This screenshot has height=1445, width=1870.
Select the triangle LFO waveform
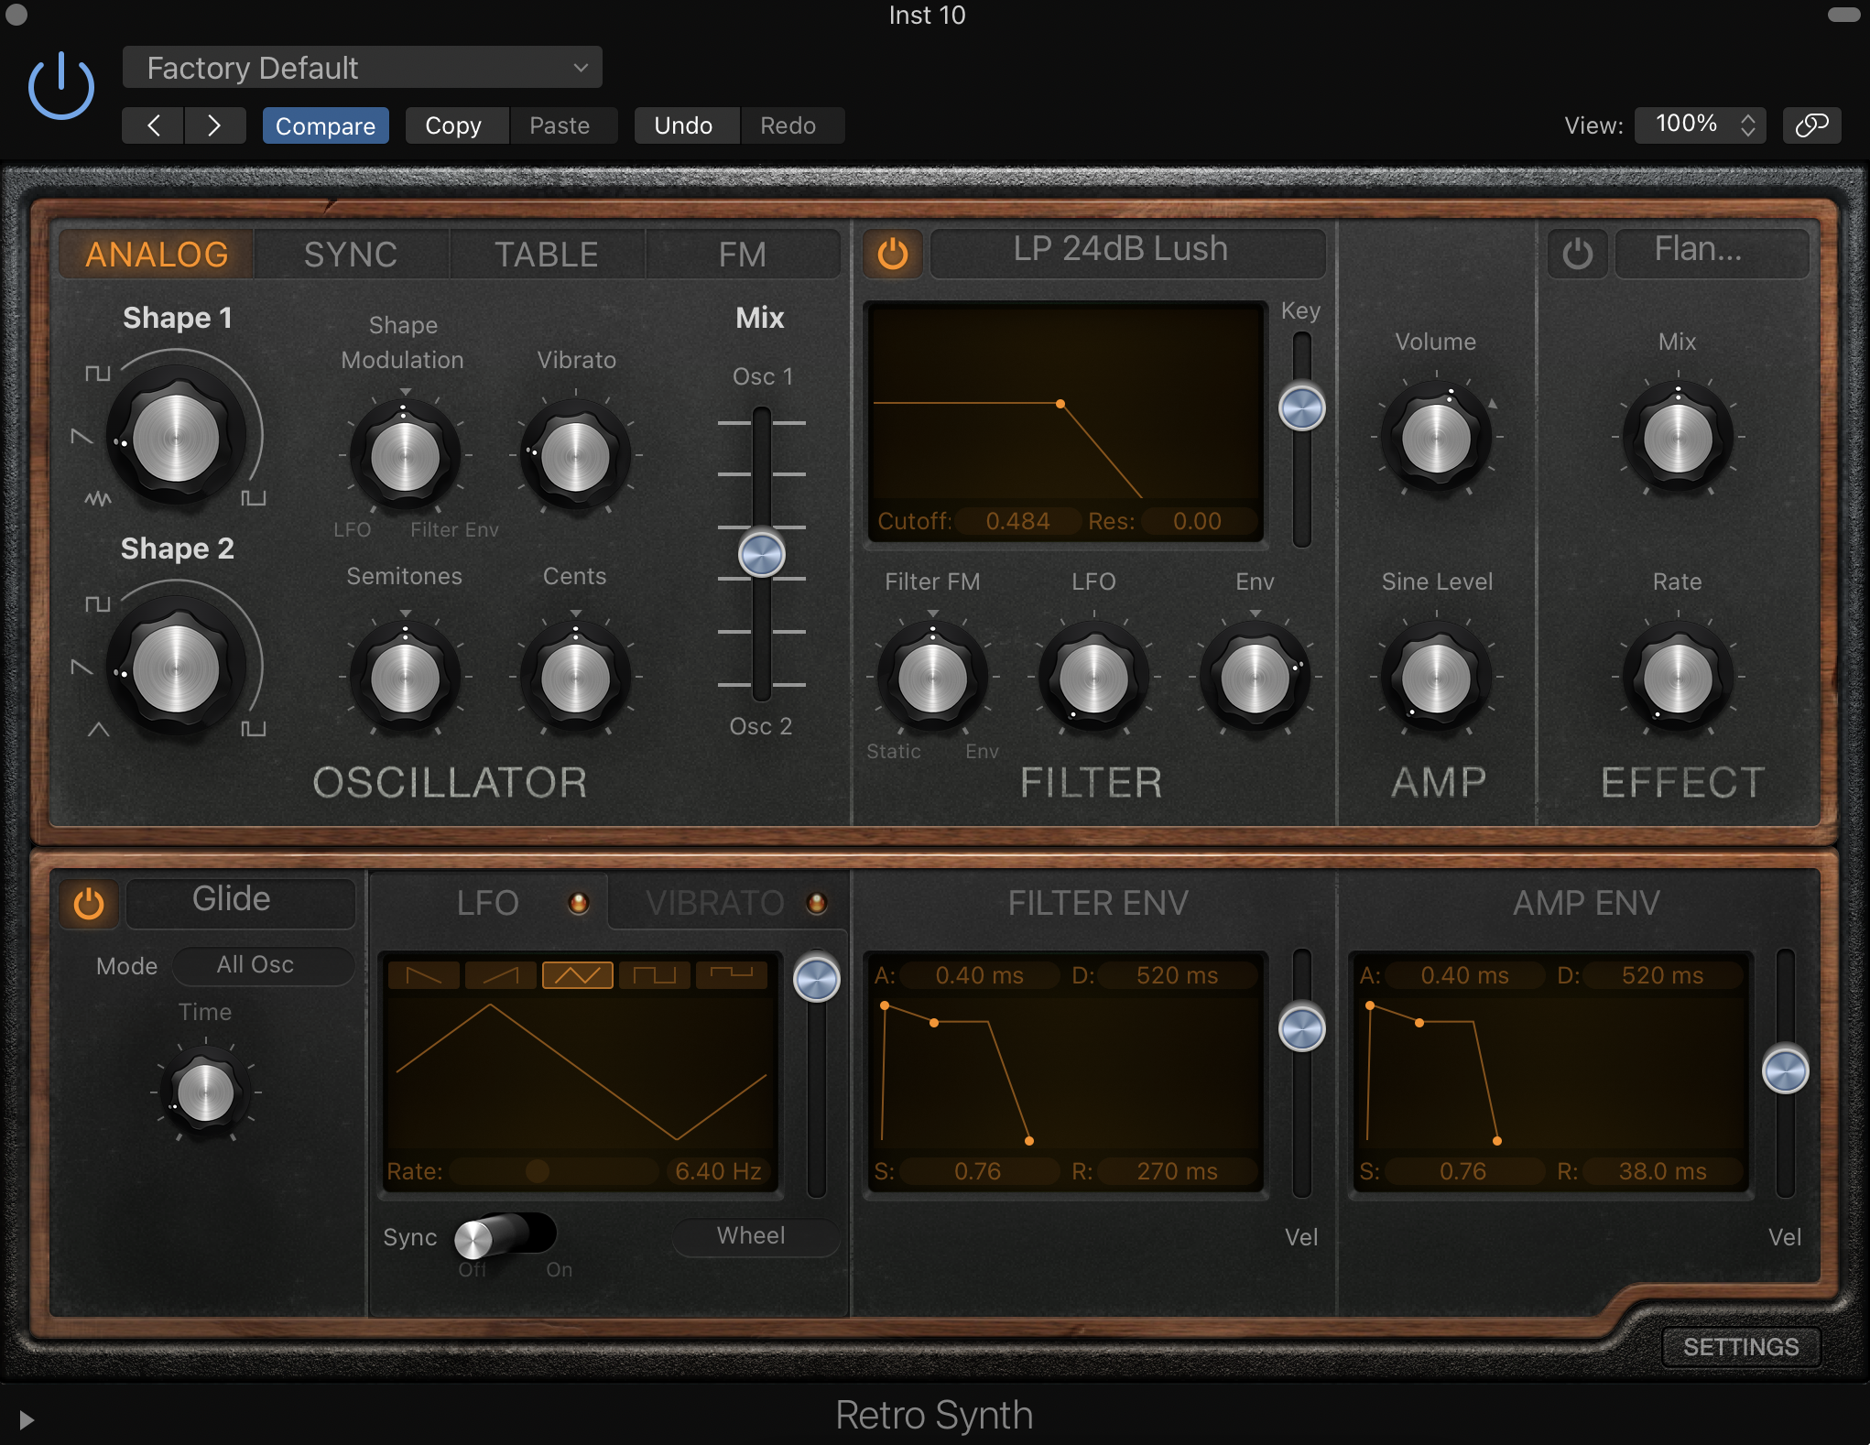[x=577, y=975]
